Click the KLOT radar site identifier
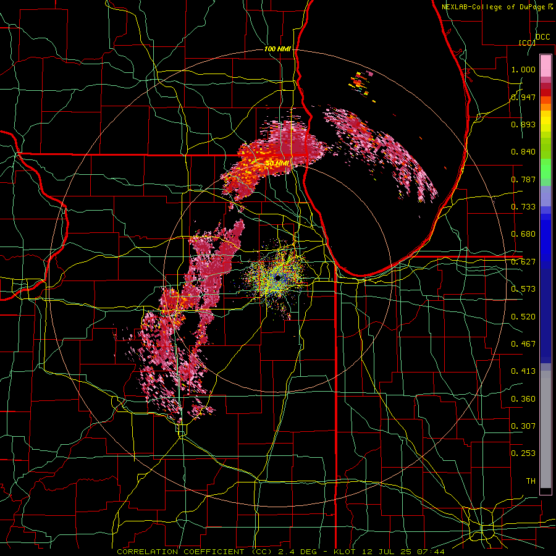This screenshot has width=556, height=556. (344, 552)
